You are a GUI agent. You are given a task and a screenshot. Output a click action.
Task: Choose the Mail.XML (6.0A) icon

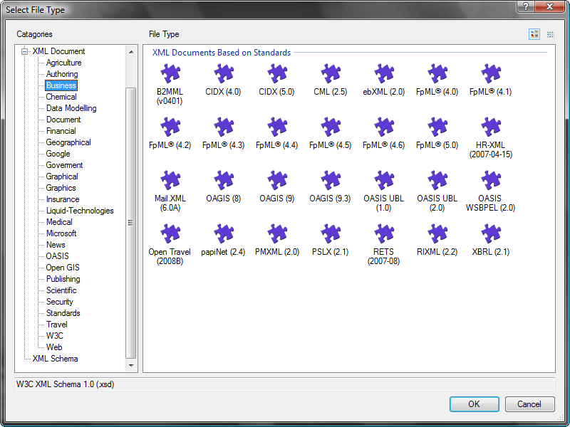[x=170, y=181]
